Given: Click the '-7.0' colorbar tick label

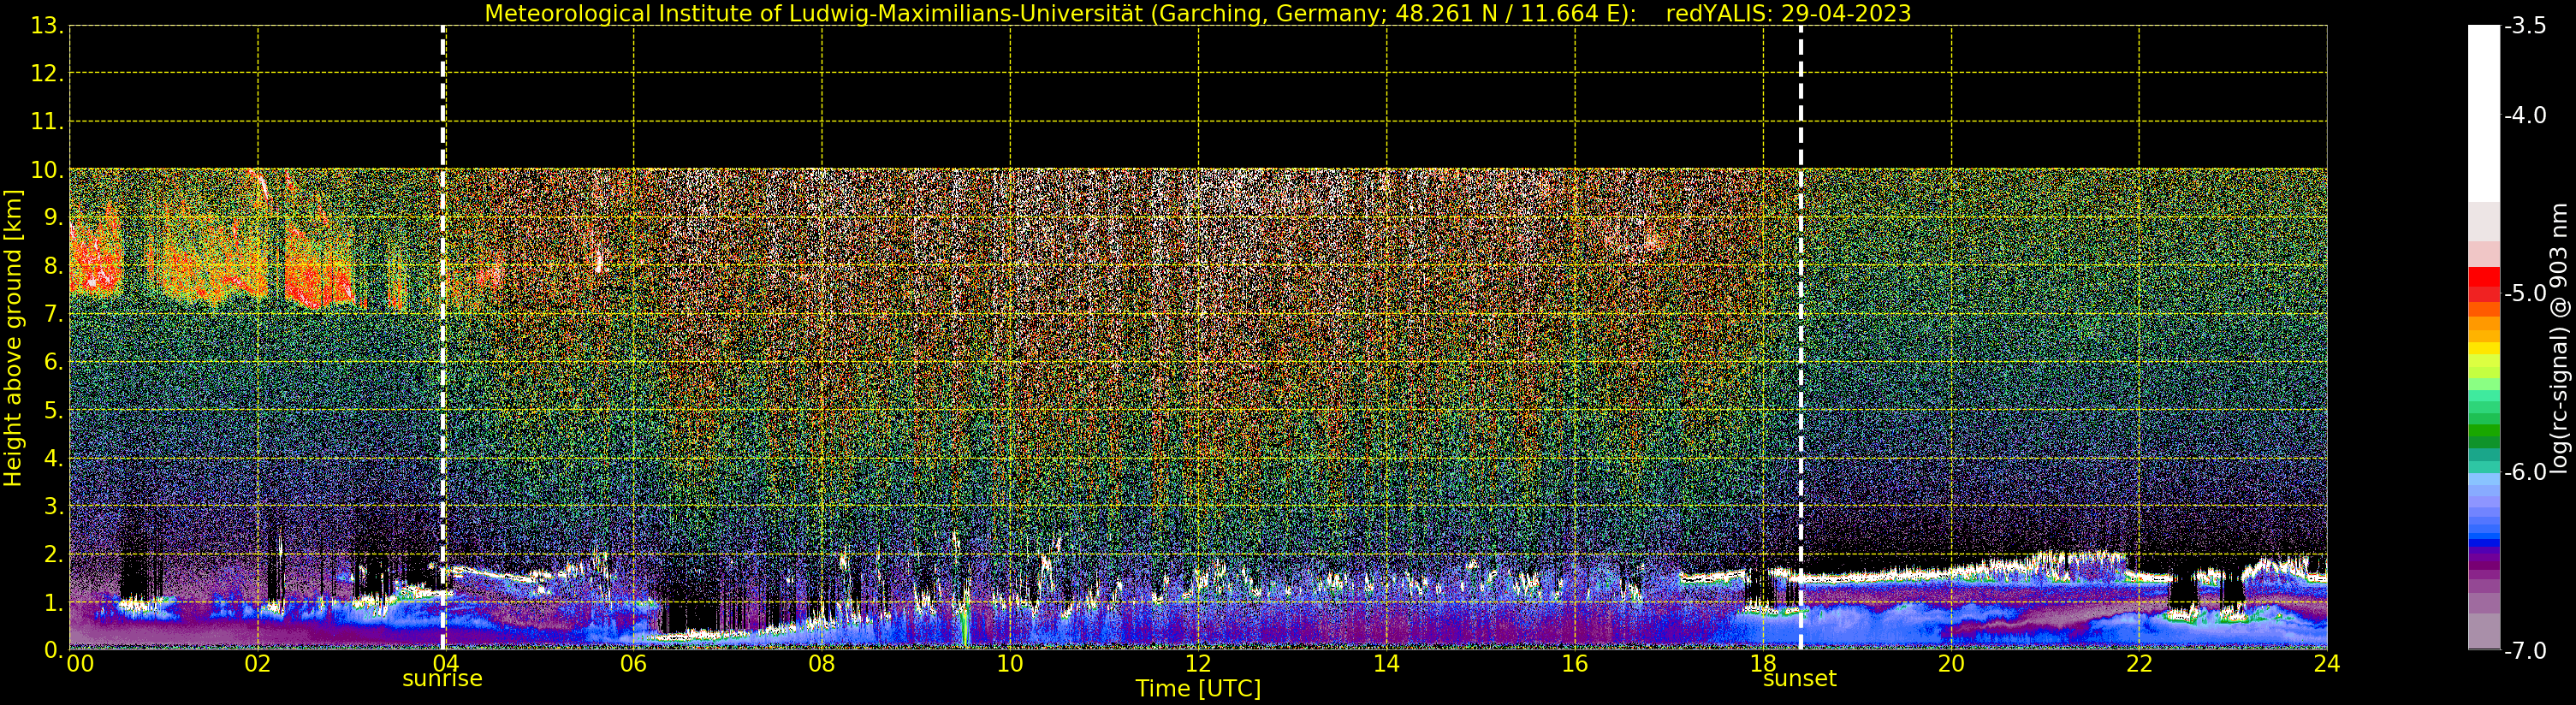Looking at the screenshot, I should pos(2525,650).
